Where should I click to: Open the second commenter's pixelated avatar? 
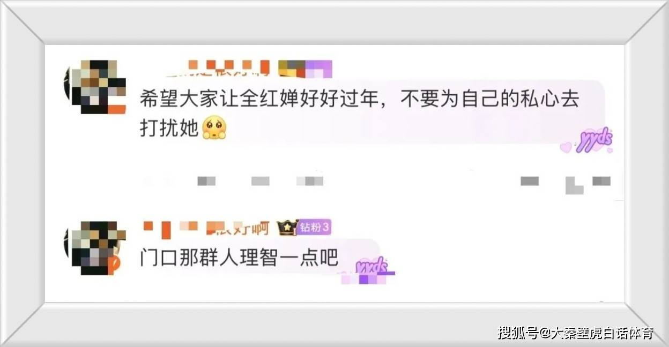(x=95, y=247)
